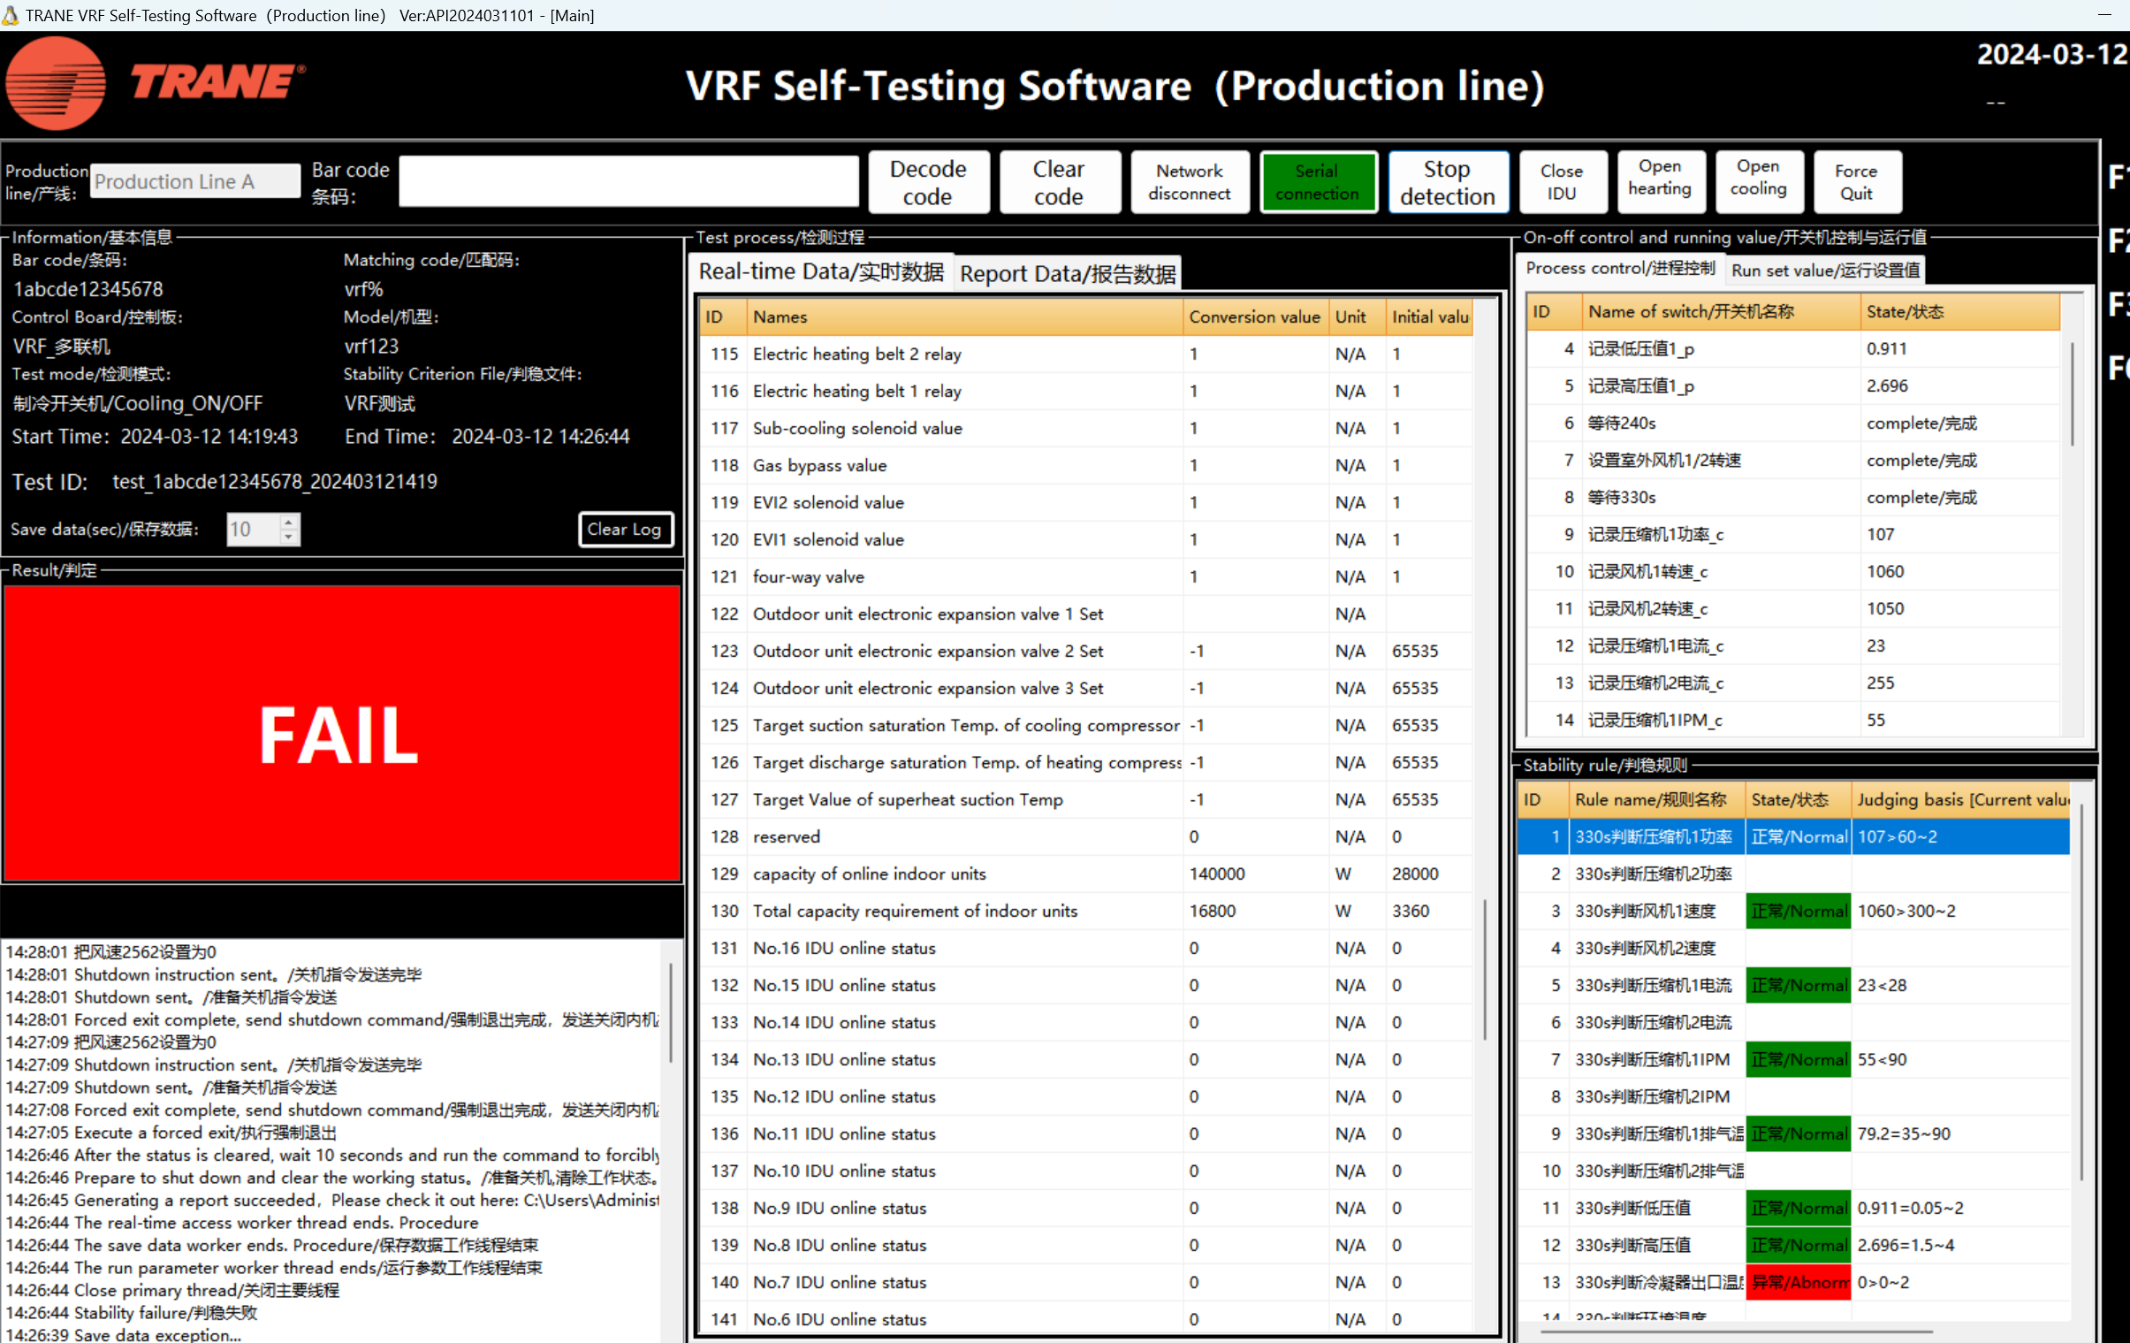2130x1343 pixels.
Task: Click the Judging basis column header
Action: coord(1961,799)
